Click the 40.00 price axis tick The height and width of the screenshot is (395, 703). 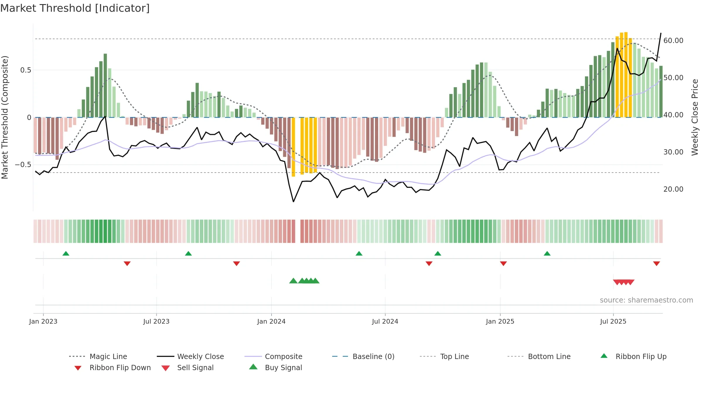click(673, 115)
